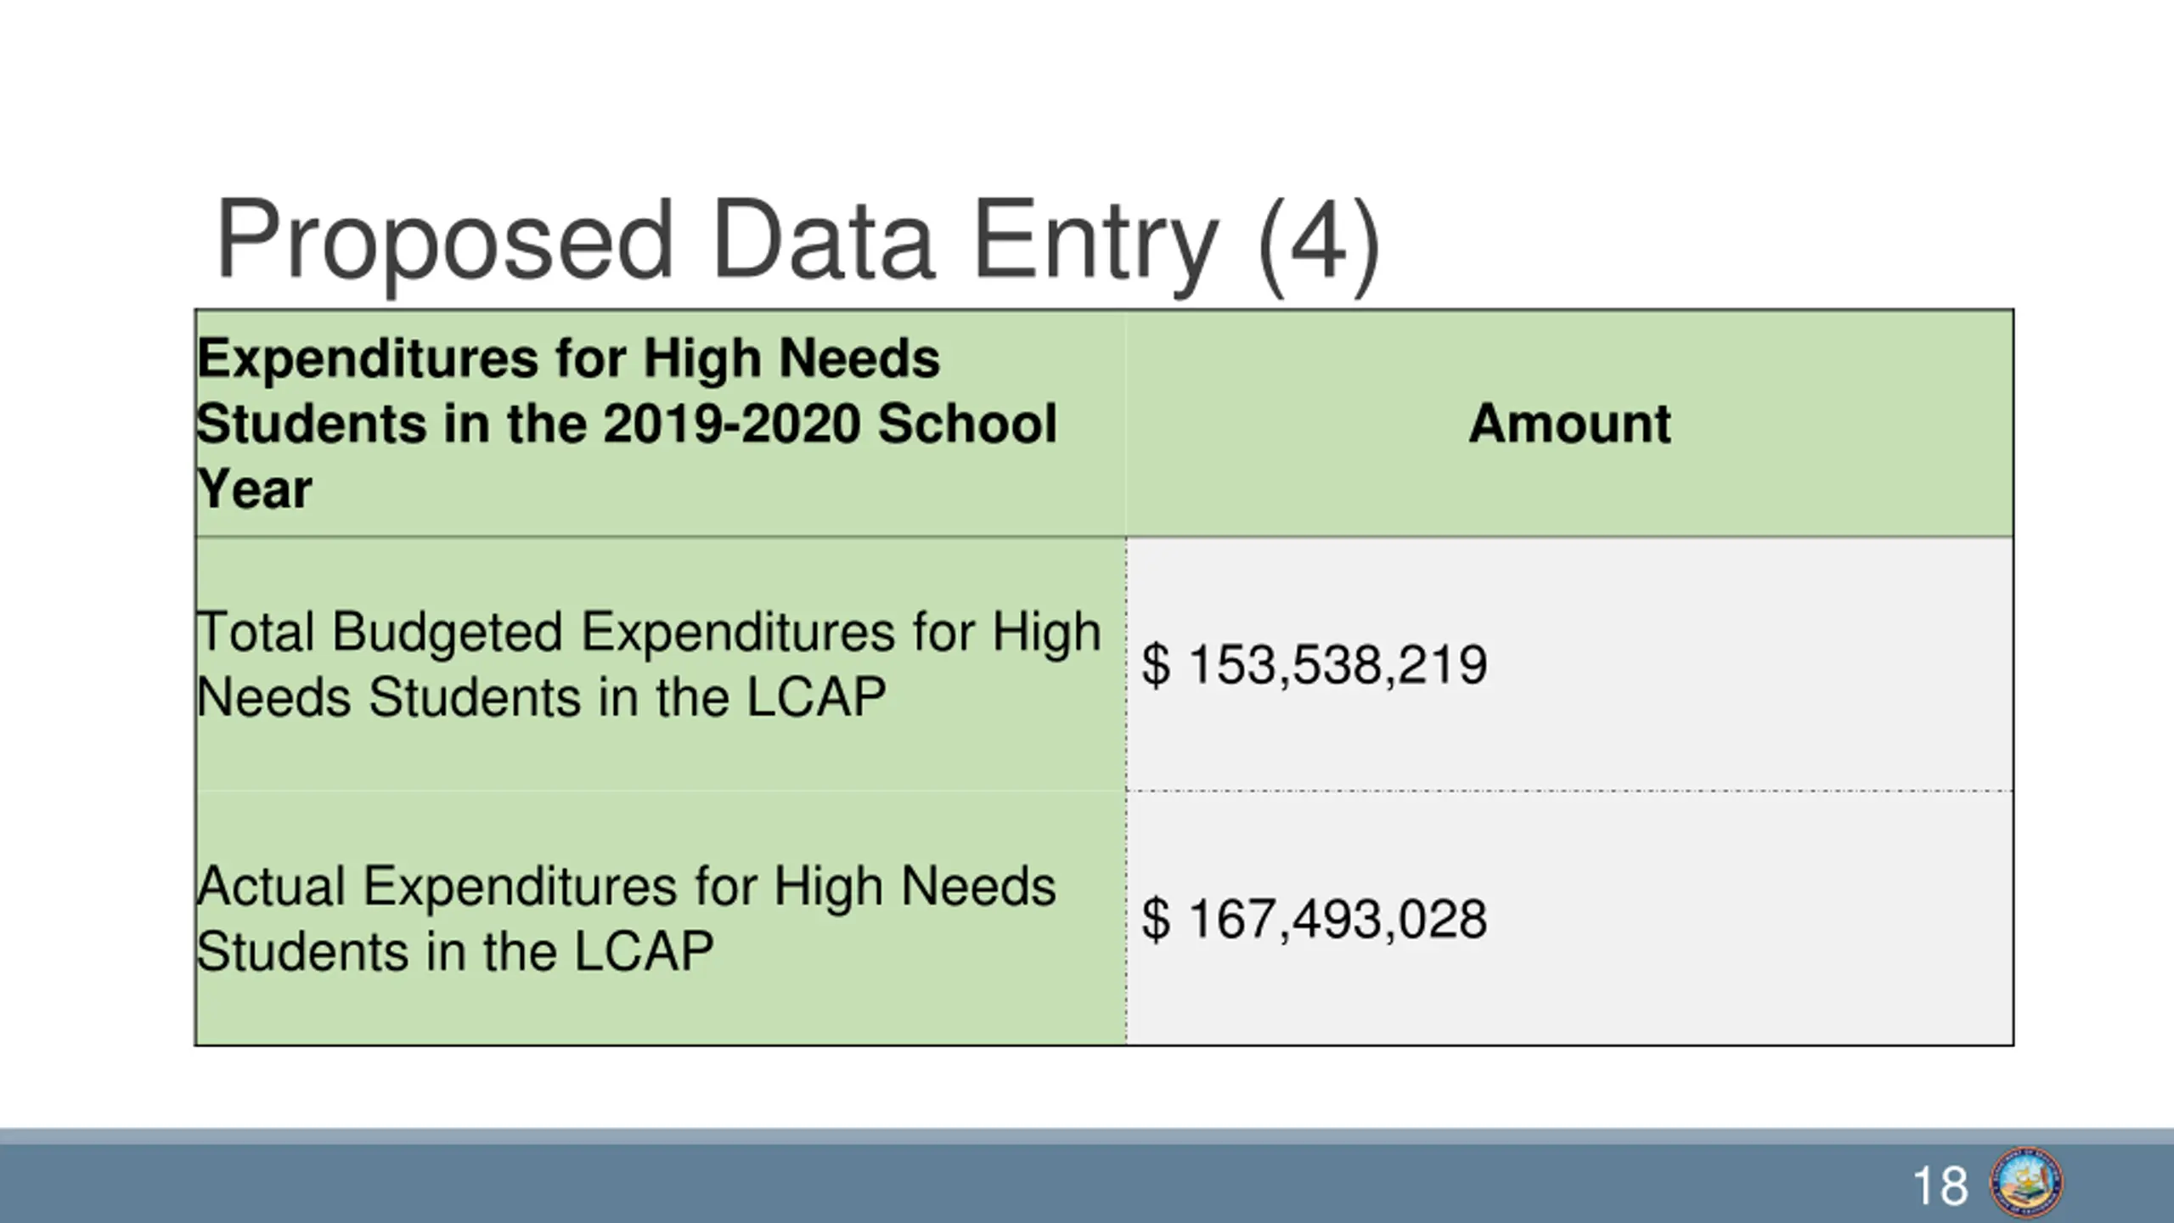Screen dimensions: 2174x1223
Task: Click the dollar sign before 153,538,219
Action: (1156, 664)
